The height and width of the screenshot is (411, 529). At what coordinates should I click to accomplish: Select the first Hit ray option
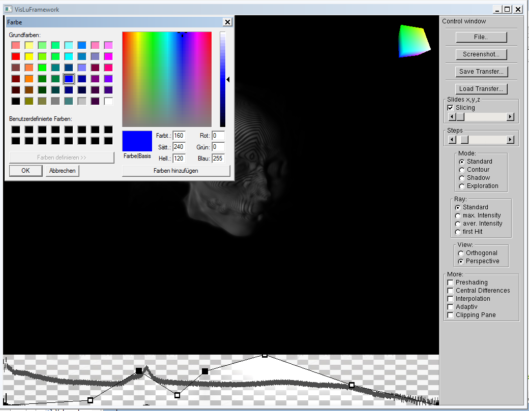457,232
